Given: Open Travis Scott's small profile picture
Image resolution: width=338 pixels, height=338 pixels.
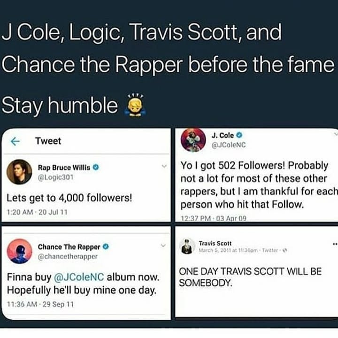Looking at the screenshot, I should point(187,246).
